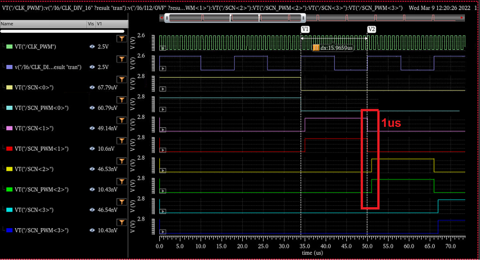Click the funnel icon beside SCN<0>
This screenshot has width=480, height=260.
[x=121, y=79]
